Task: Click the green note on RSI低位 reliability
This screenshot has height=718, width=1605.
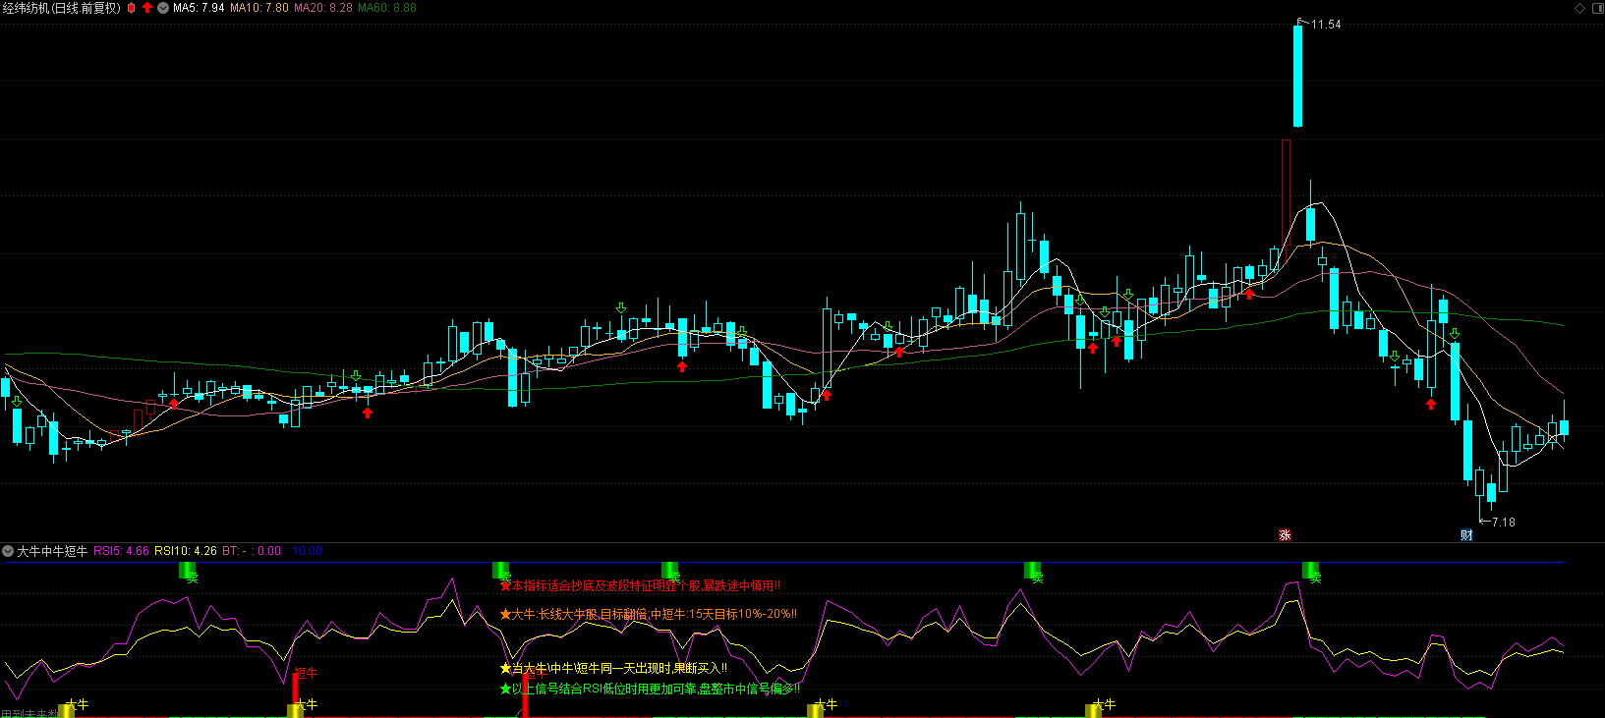Action: coord(650,689)
